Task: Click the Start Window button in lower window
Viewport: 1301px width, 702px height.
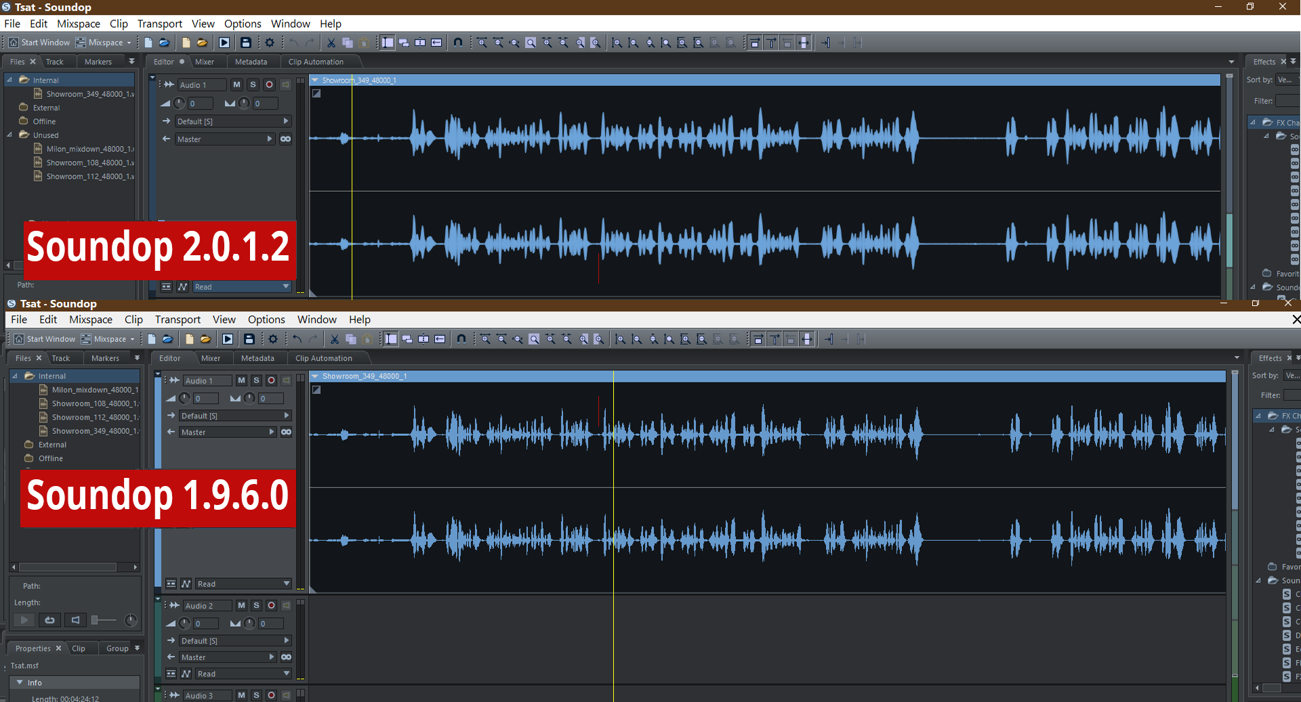Action: [x=45, y=339]
